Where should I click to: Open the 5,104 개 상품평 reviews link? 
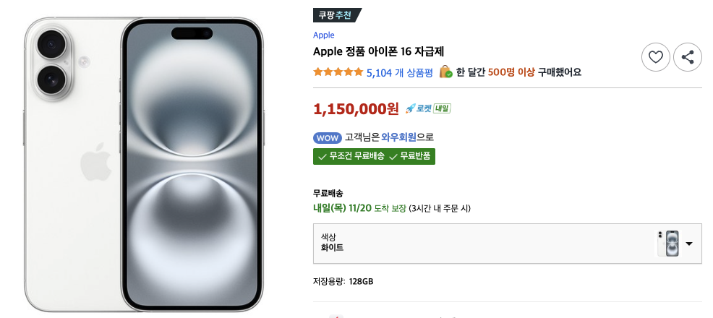399,72
